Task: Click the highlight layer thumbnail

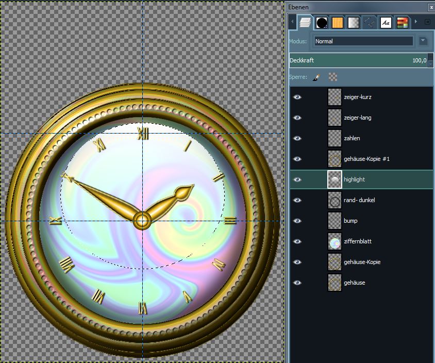Action: pos(334,179)
